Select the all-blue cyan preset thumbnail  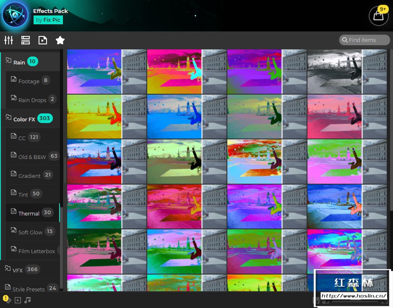click(187, 116)
